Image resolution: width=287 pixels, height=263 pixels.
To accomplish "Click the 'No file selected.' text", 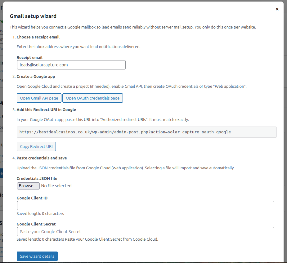I will tap(57, 186).
